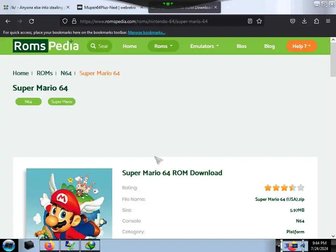Click the Firefox taskbar icon
This screenshot has width=336, height=252.
coord(50,245)
